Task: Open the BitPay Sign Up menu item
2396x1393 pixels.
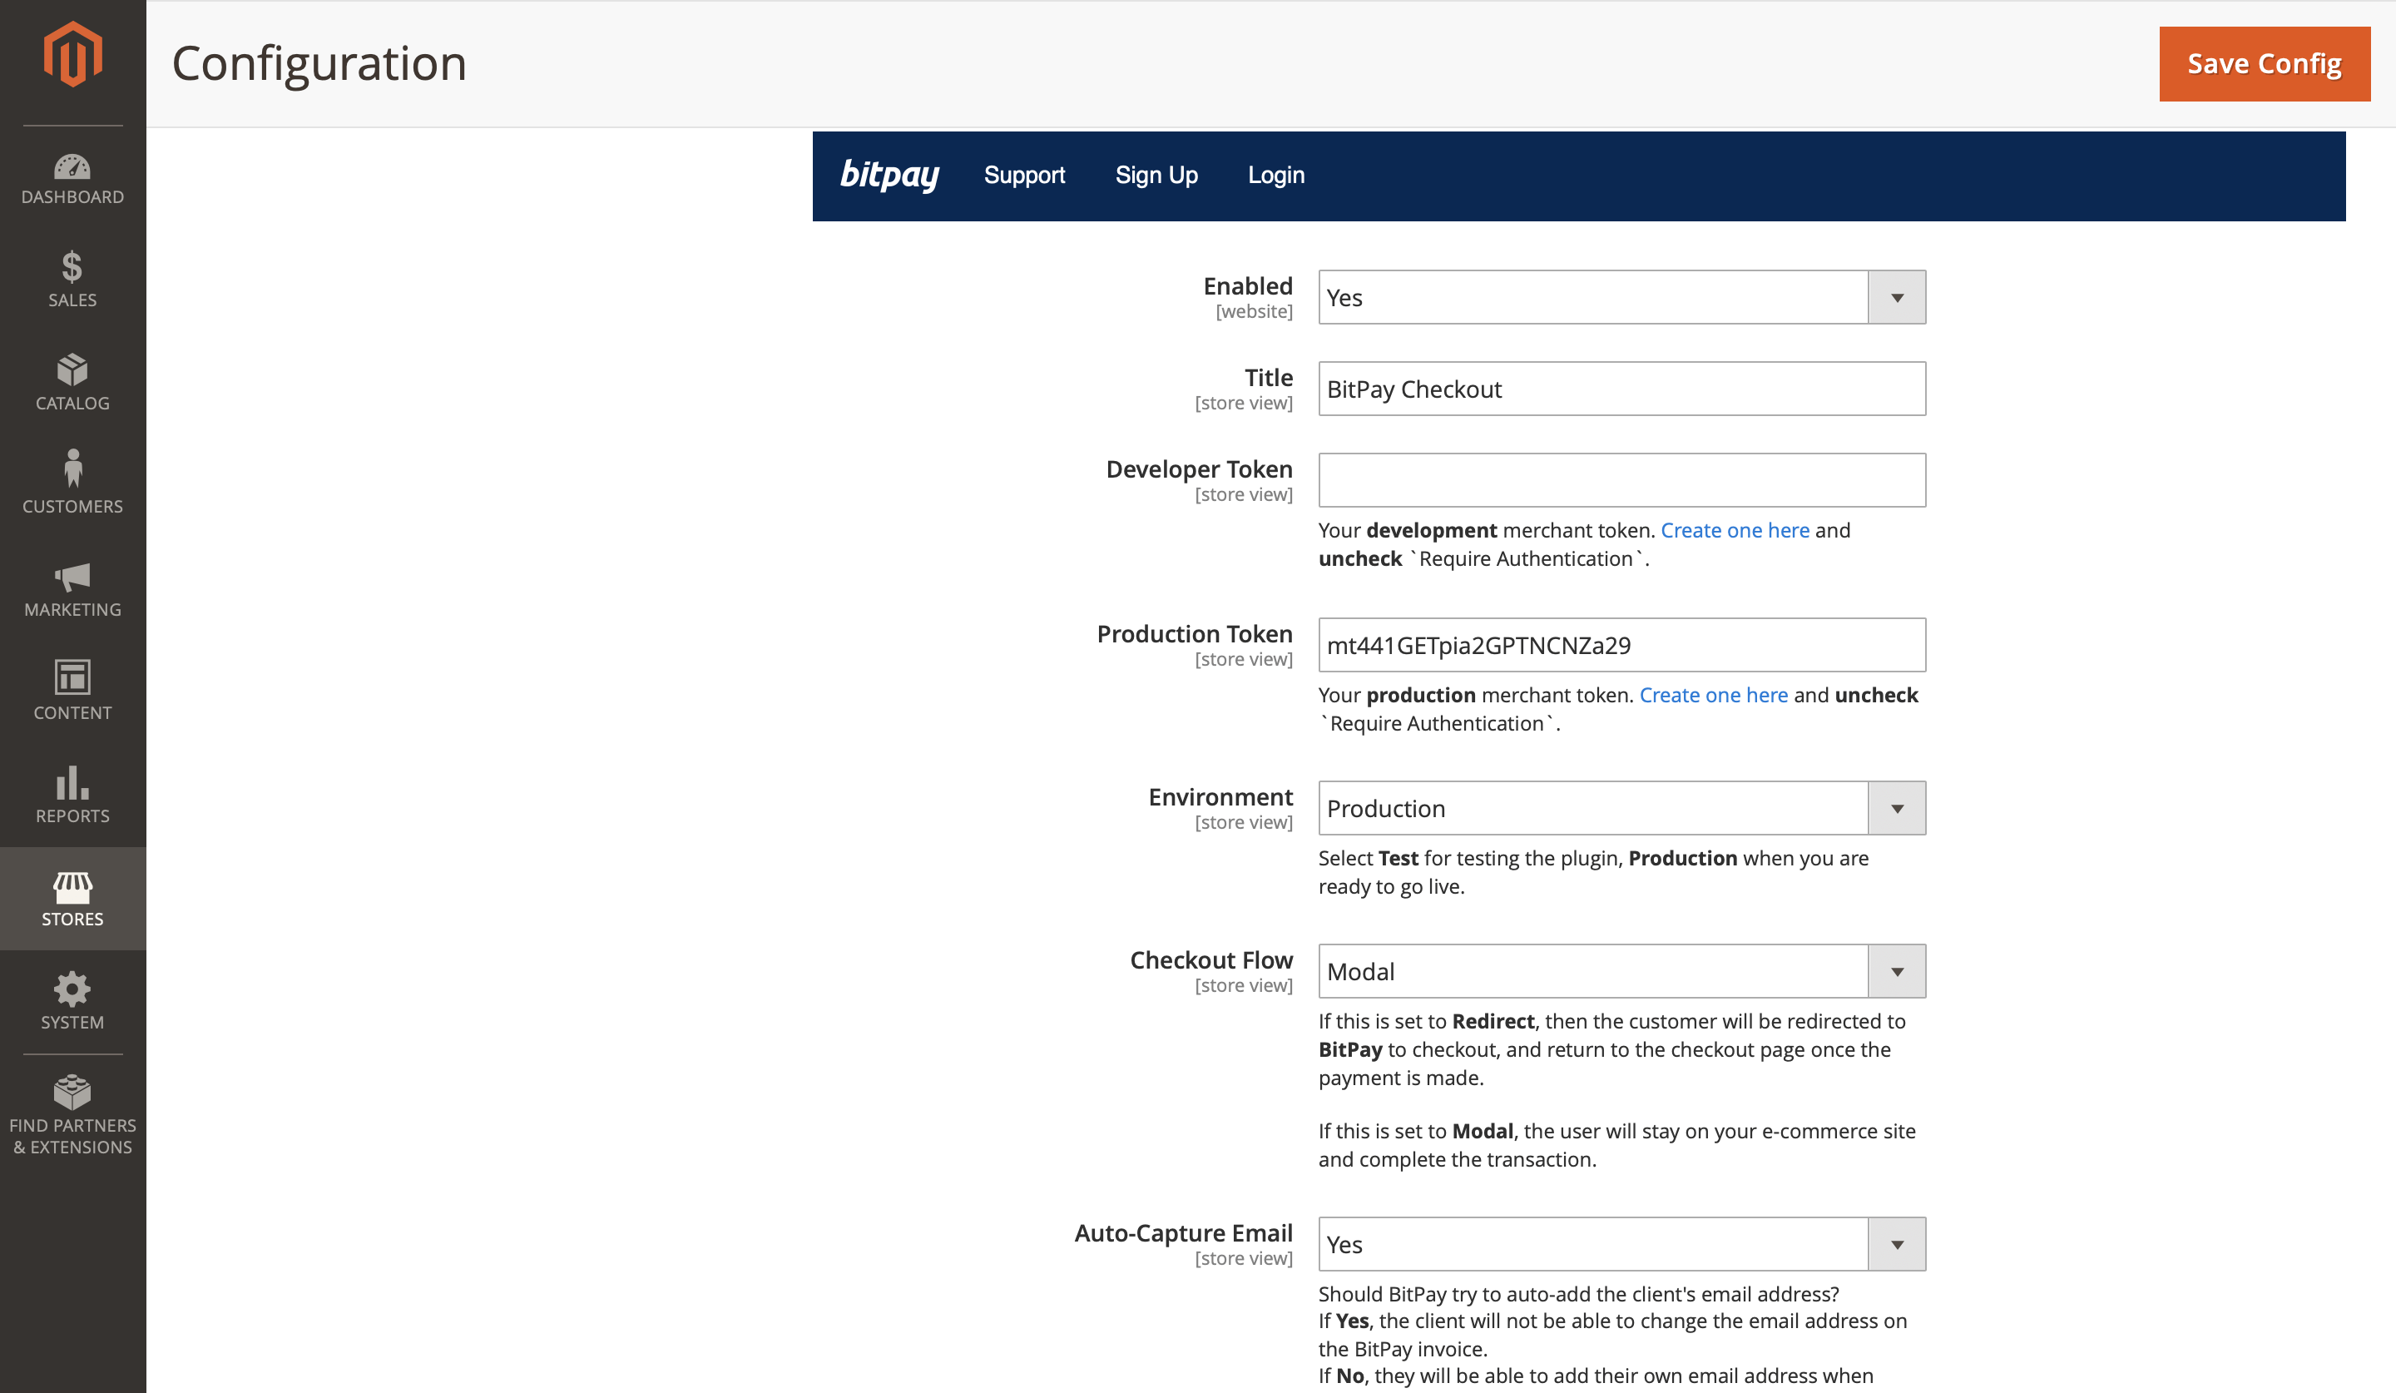Action: pyautogui.click(x=1156, y=175)
